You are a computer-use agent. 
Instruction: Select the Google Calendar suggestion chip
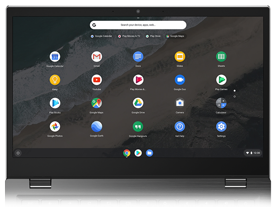pos(101,36)
